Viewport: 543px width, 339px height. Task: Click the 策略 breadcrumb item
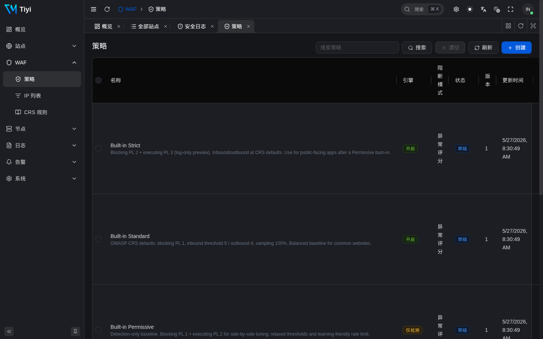[x=157, y=9]
